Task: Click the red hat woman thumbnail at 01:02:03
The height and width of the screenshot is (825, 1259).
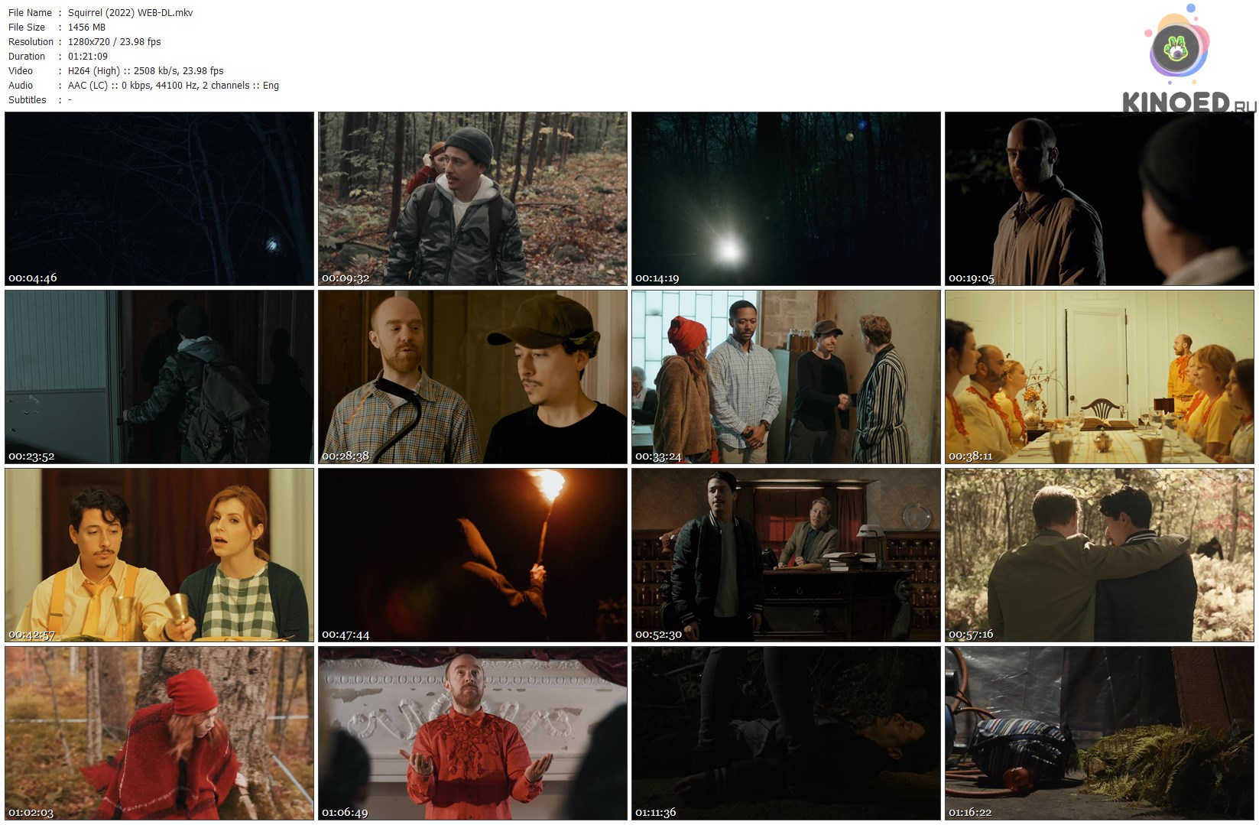Action: point(159,733)
